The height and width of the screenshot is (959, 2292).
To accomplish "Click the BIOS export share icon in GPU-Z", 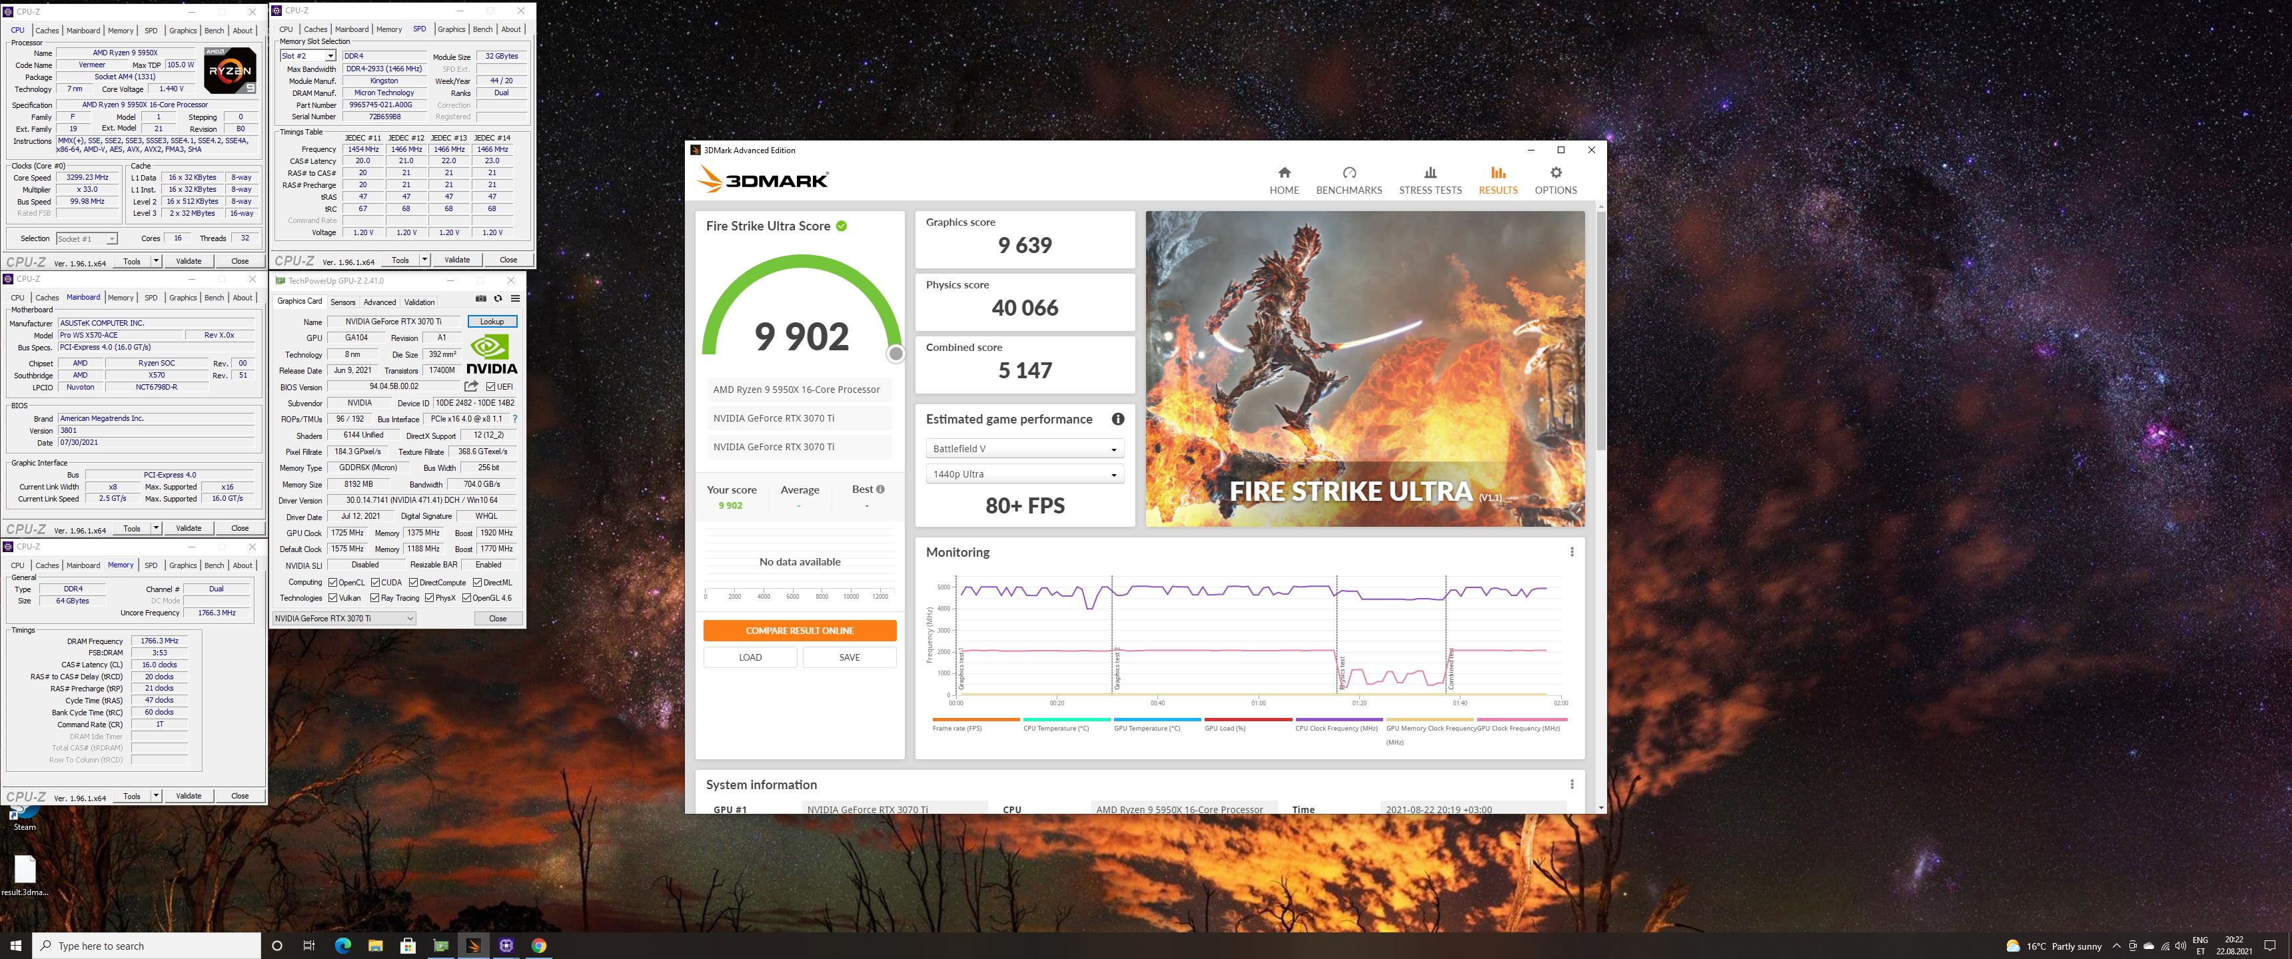I will [x=470, y=386].
